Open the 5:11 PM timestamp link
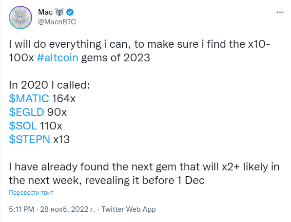The height and width of the screenshot is (222, 291). tap(21, 209)
